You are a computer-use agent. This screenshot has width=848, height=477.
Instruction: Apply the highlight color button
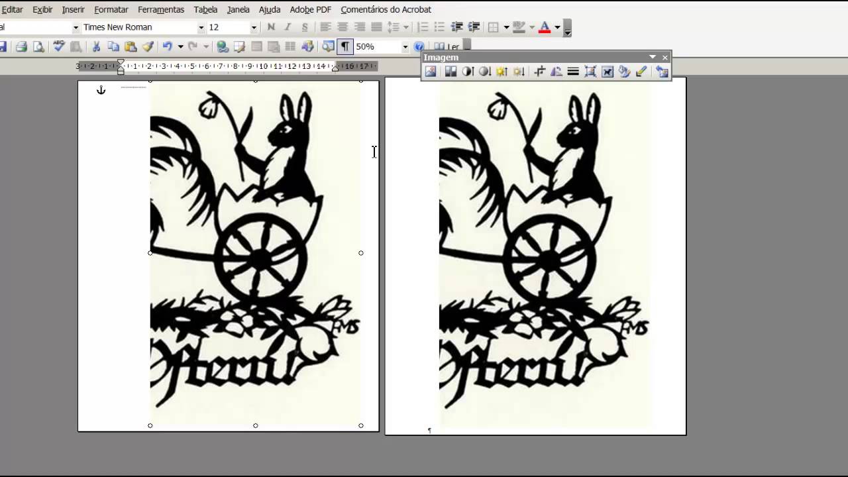(519, 27)
